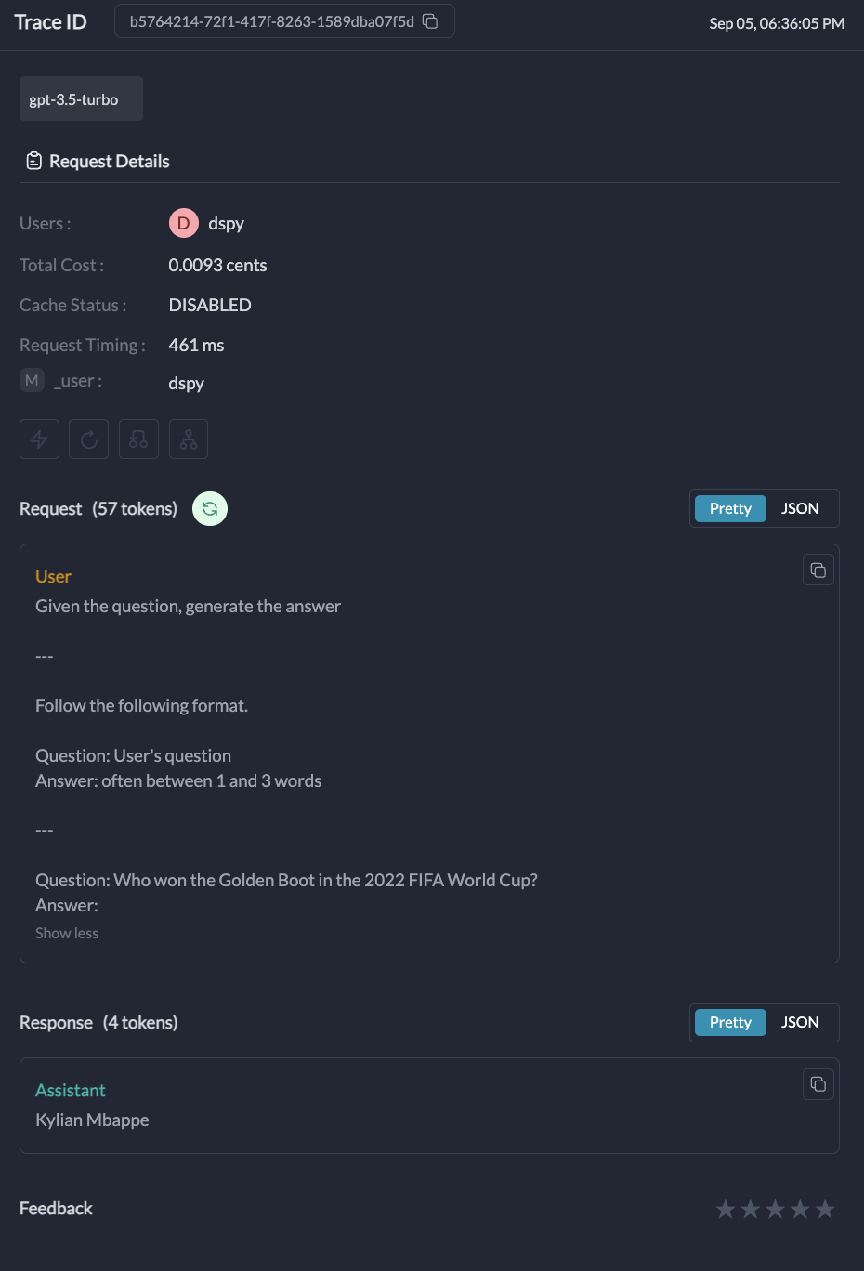Click the Request Details clipboard icon
Screen dimensions: 864x1271
(33, 160)
